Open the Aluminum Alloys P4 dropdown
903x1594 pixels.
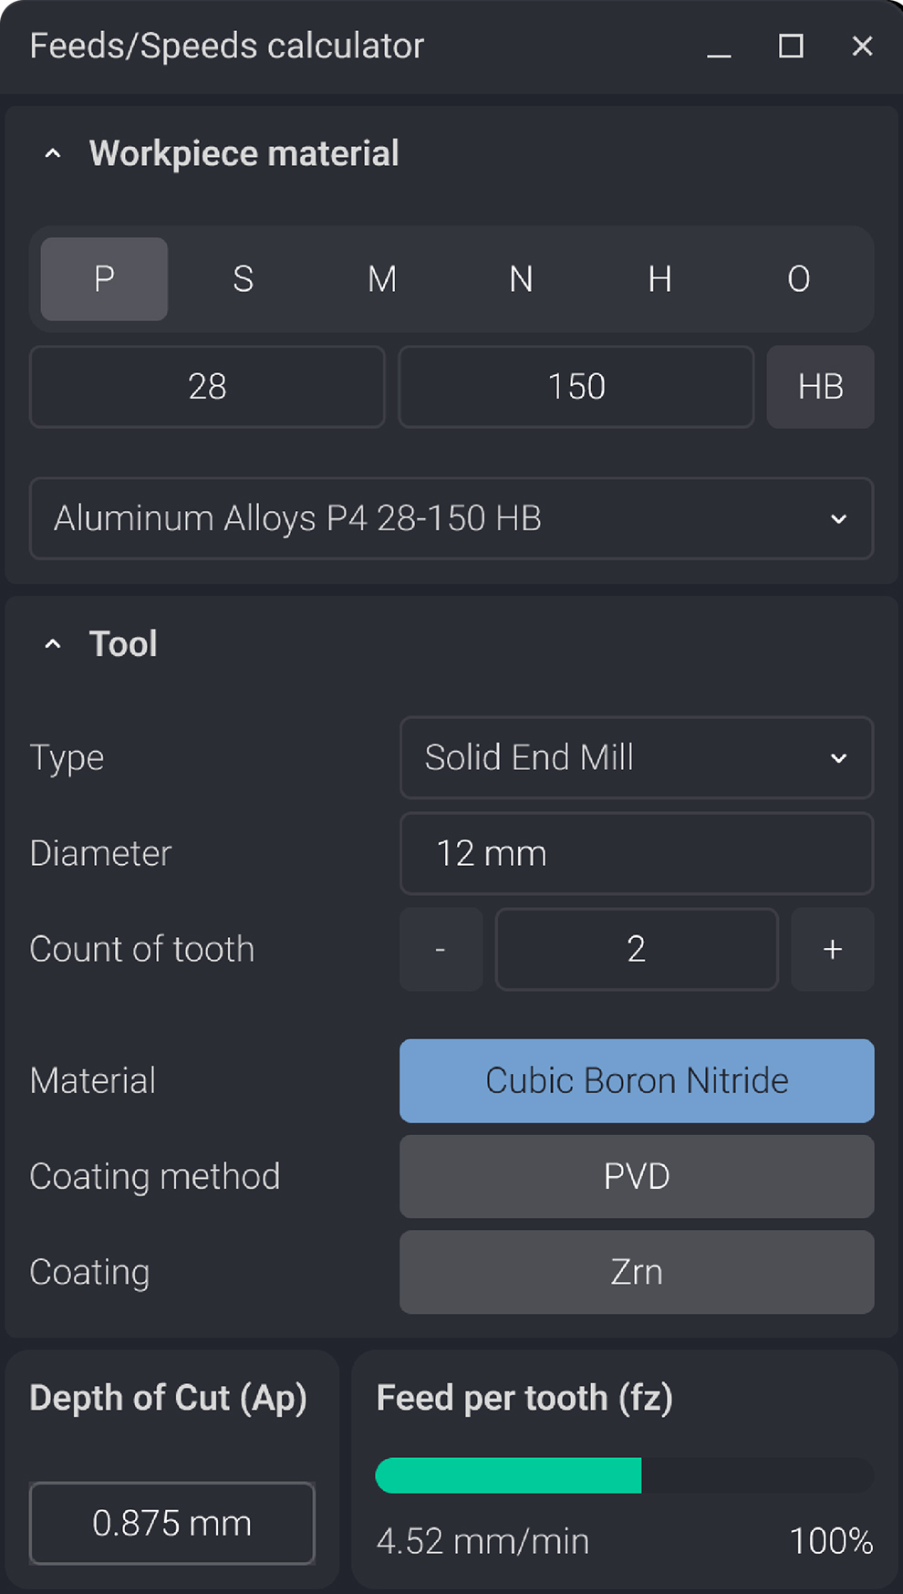pos(451,518)
